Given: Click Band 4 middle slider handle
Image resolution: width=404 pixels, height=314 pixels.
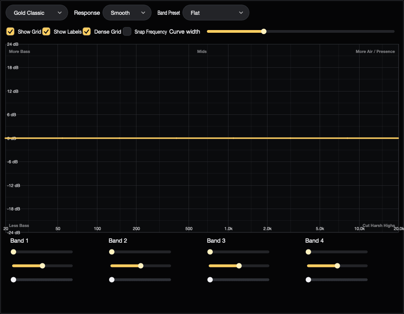Looking at the screenshot, I should 337,266.
